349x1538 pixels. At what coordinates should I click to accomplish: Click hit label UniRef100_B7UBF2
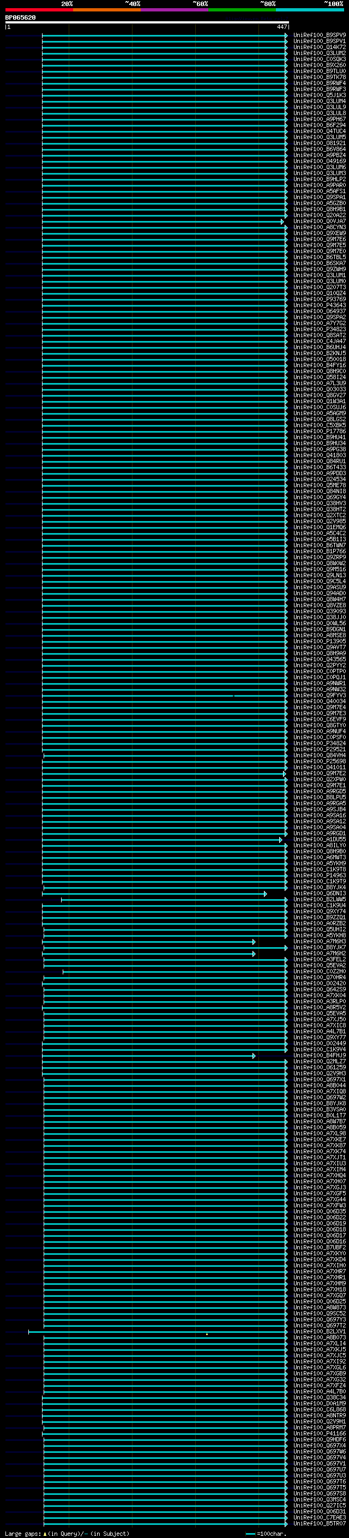320,1247
